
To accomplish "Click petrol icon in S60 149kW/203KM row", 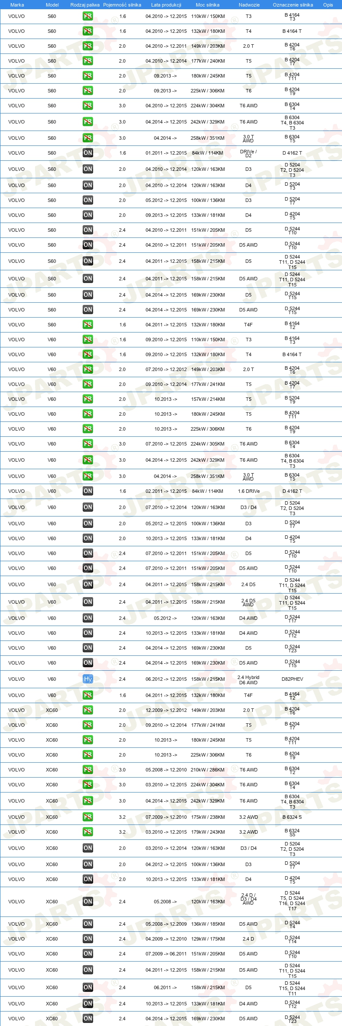I will click(x=87, y=46).
